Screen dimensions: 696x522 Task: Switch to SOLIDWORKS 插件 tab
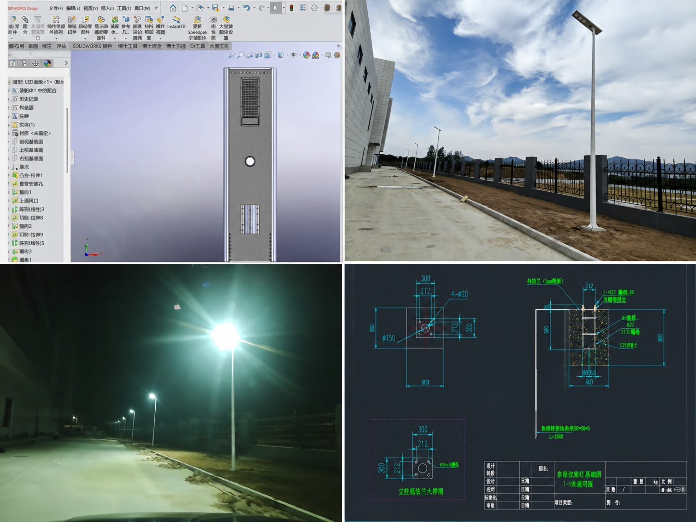(92, 46)
